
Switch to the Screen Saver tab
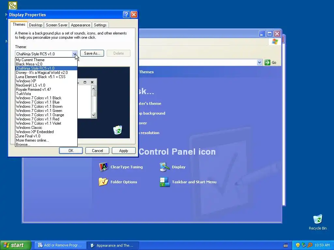(57, 25)
